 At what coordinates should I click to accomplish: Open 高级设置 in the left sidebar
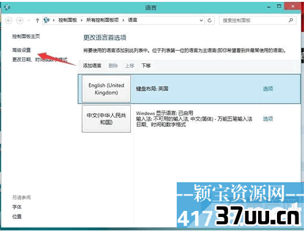point(21,50)
